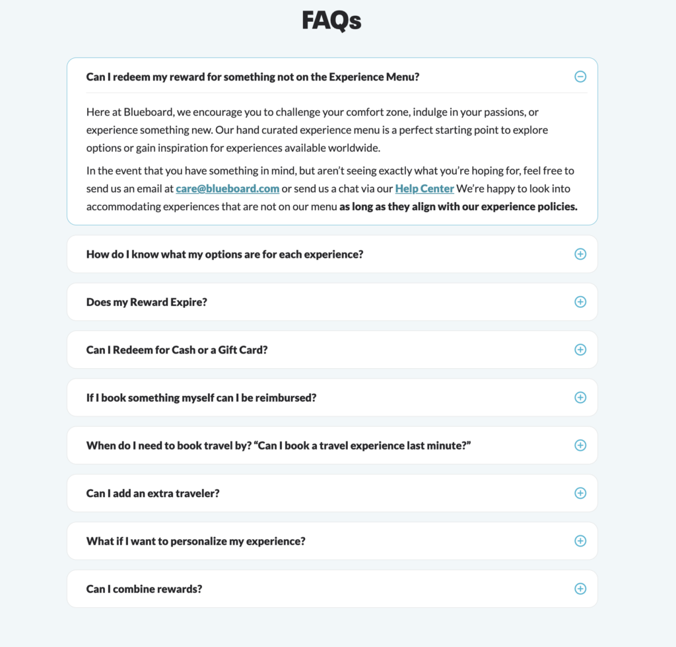676x647 pixels.
Task: Open the care@blueboard.com email link
Action: [x=228, y=188]
